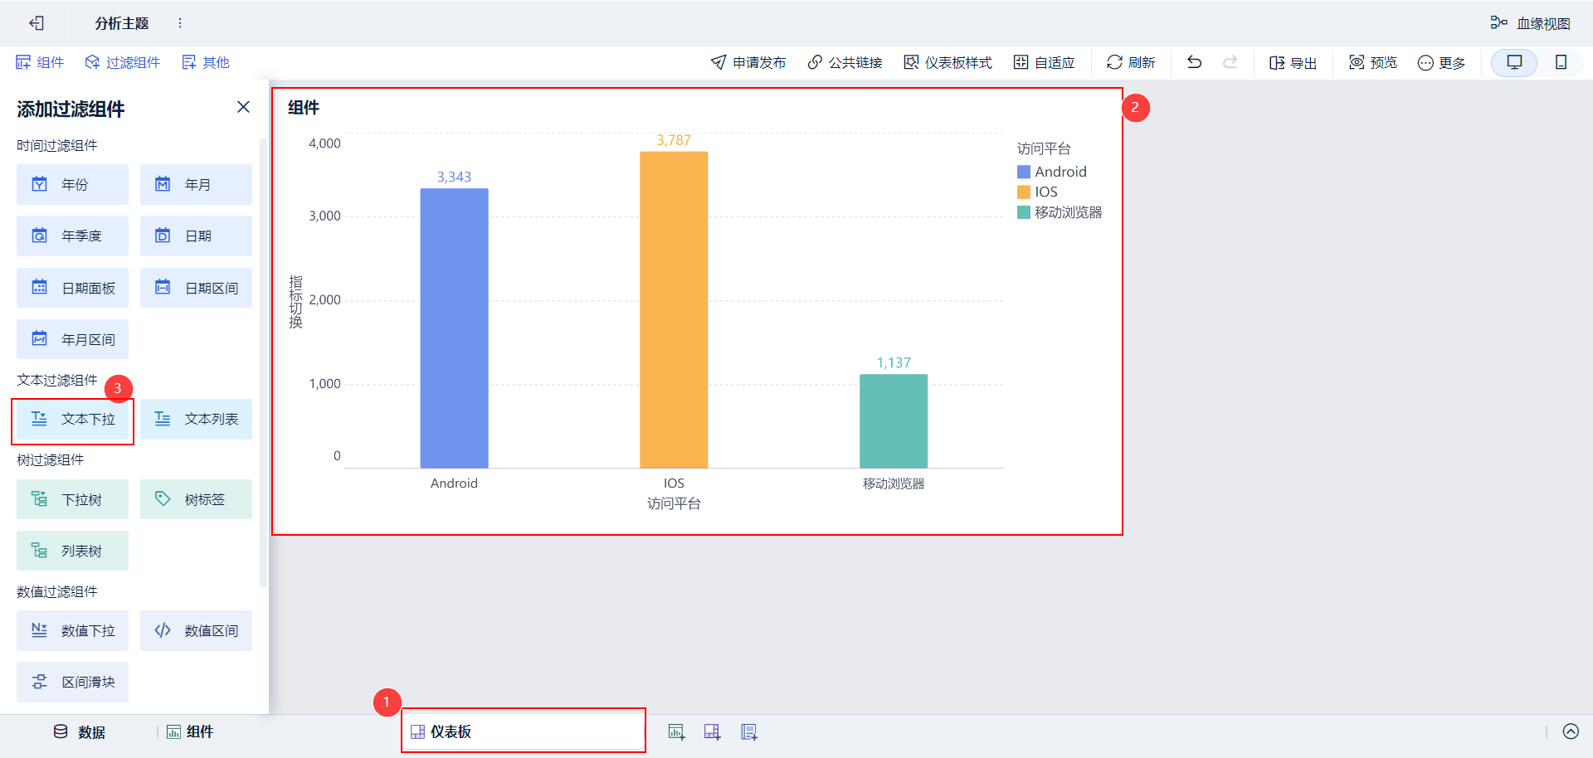Open the 组件 menu in the toolbar
Image resolution: width=1593 pixels, height=758 pixels.
point(40,62)
